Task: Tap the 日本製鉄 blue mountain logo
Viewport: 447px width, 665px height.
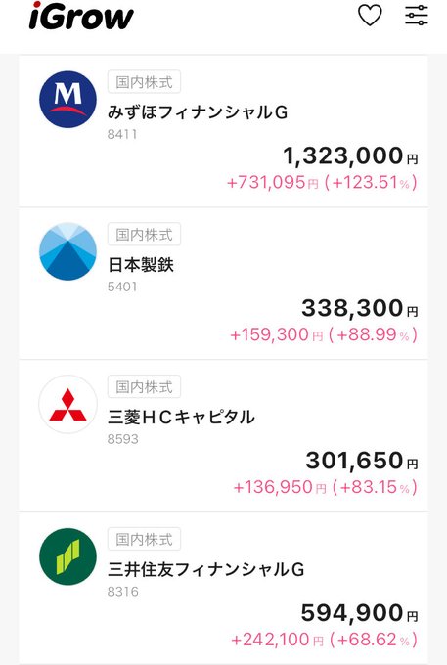Action: coord(67,251)
